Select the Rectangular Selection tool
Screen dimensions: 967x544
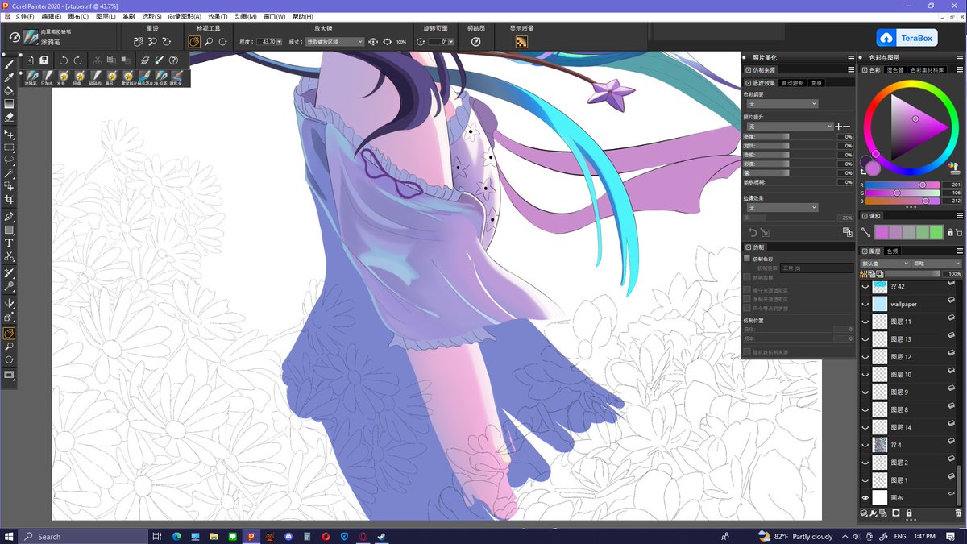tap(10, 147)
